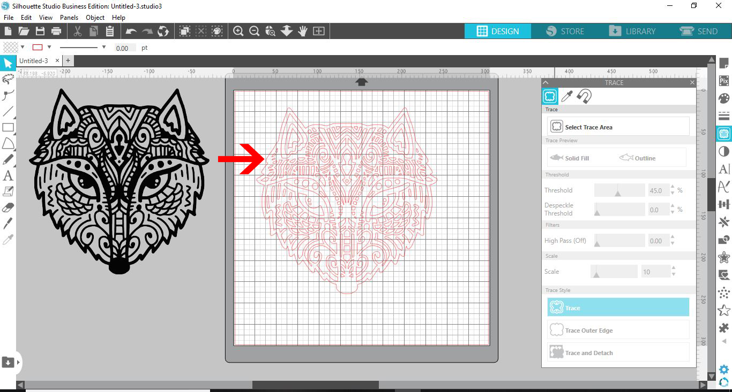Image resolution: width=732 pixels, height=392 pixels.
Task: Open the Preferences gear icon
Action: 724,369
